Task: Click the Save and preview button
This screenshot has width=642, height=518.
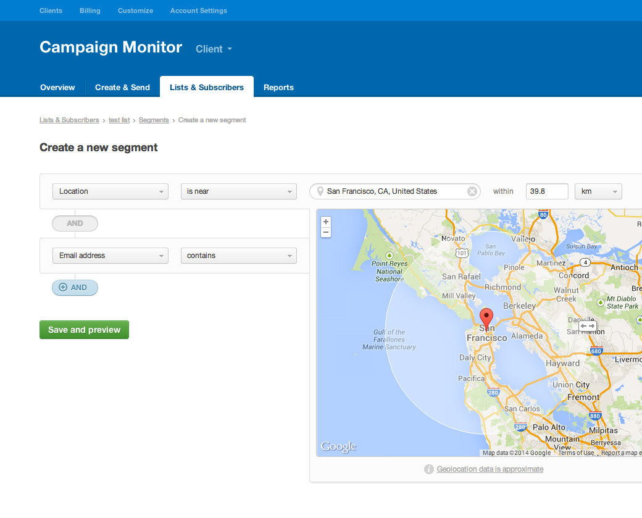Action: click(x=85, y=330)
